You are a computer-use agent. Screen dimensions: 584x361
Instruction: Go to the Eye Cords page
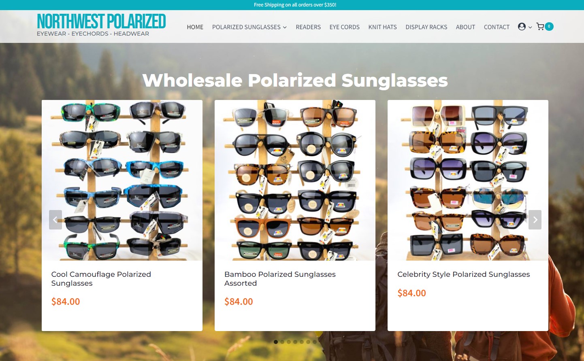pyautogui.click(x=345, y=27)
